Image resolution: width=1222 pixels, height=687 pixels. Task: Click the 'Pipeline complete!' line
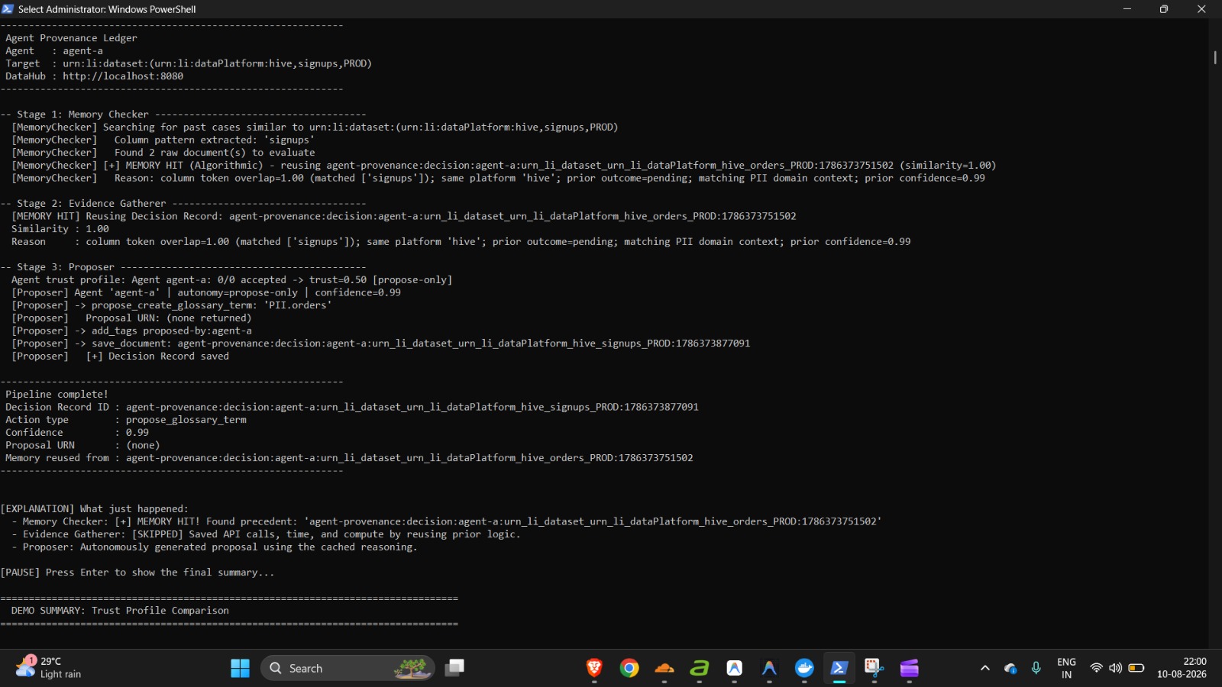[57, 395]
